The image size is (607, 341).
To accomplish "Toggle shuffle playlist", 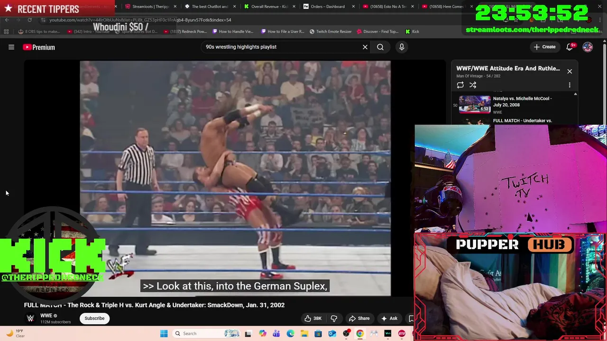I will pyautogui.click(x=473, y=85).
